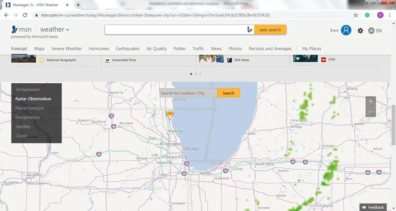Click the orange Waukegan location pin
The image size is (396, 211).
click(x=170, y=115)
